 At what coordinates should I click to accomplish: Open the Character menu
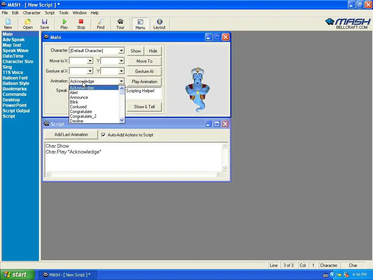click(x=32, y=13)
